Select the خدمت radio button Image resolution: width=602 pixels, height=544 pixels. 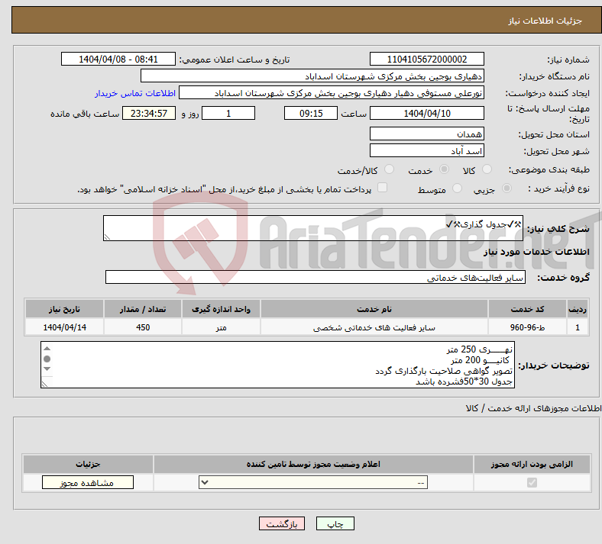pos(444,169)
